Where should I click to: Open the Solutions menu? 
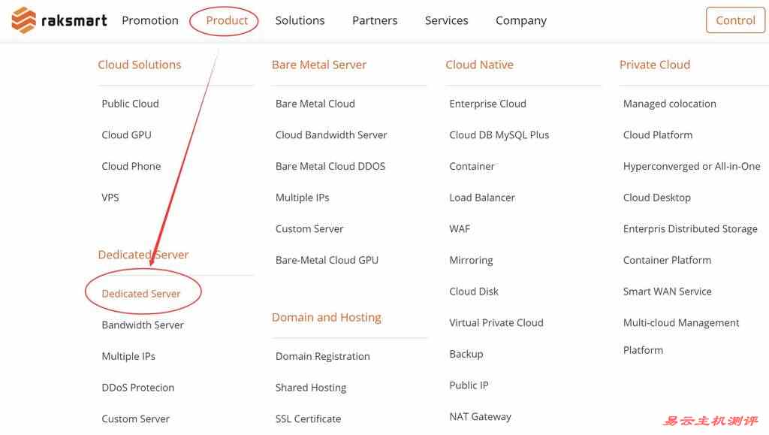tap(300, 20)
